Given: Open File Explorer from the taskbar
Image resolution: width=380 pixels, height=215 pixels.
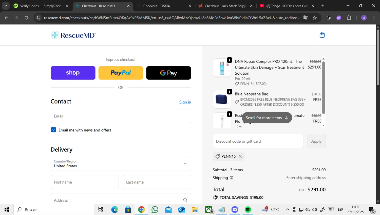Looking at the screenshot, I should [195, 209].
